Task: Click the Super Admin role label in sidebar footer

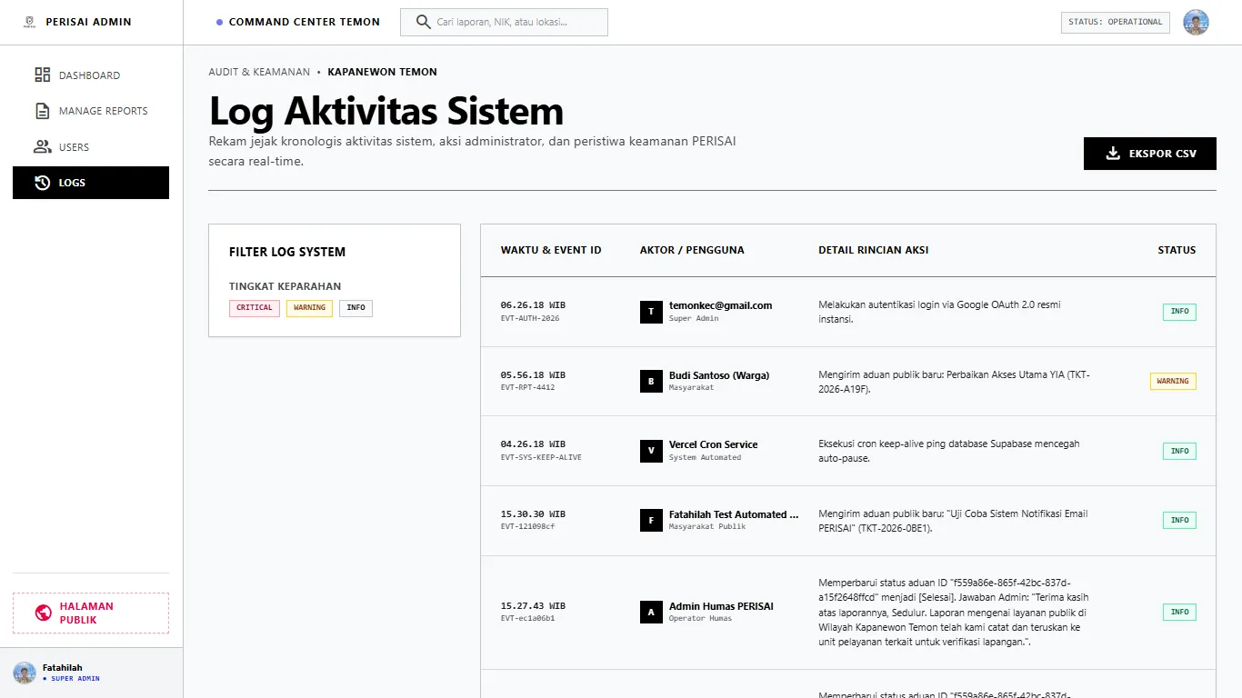Action: point(75,679)
